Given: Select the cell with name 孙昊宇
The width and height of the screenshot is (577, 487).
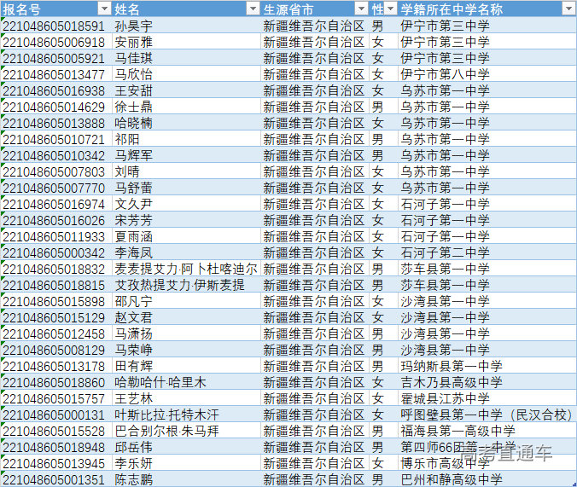Looking at the screenshot, I should pos(134,26).
